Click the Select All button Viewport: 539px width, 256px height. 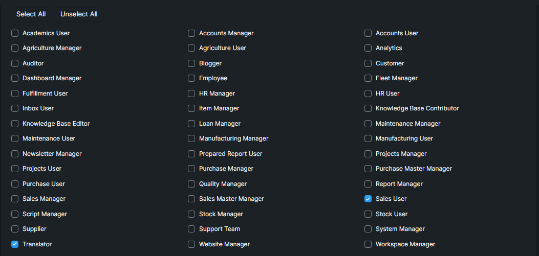pyautogui.click(x=31, y=14)
